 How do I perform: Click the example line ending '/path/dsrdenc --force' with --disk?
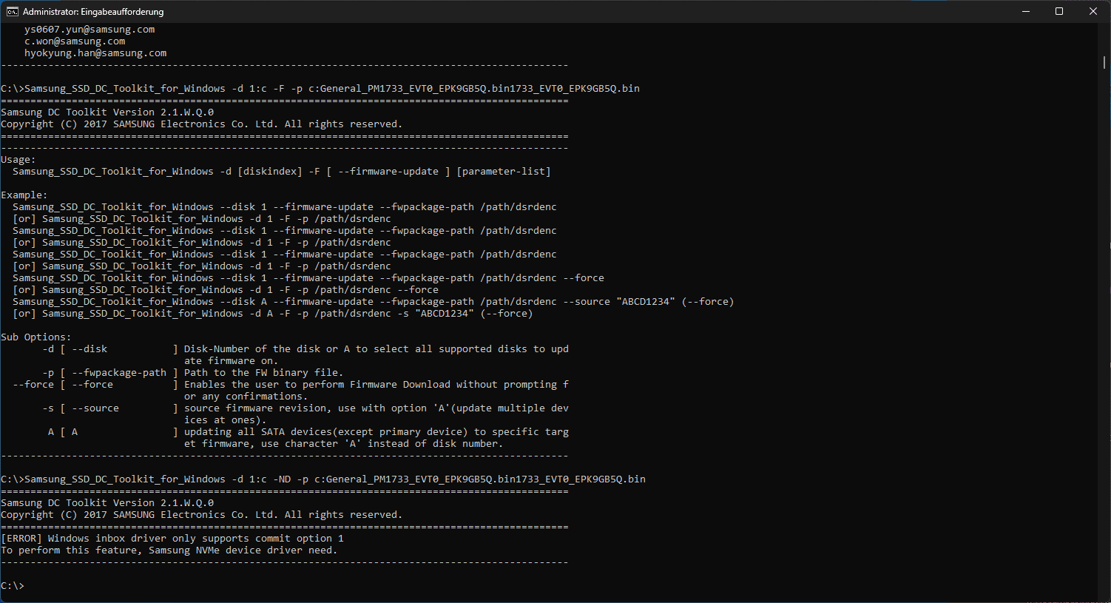(x=308, y=278)
